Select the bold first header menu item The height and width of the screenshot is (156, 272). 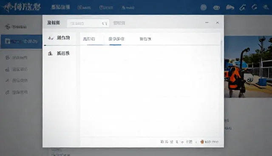click(60, 7)
